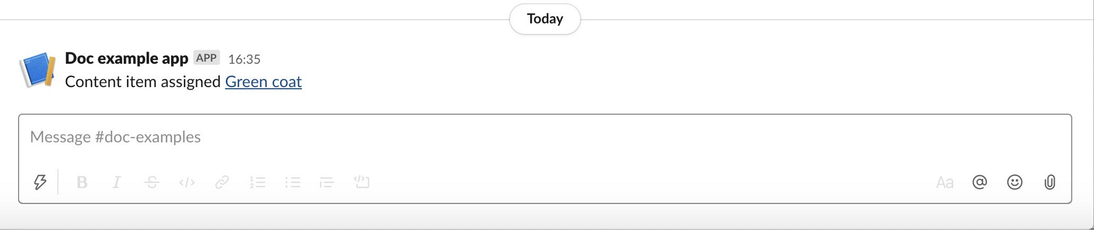Start a bulleted list
This screenshot has width=1094, height=230.
pyautogui.click(x=293, y=182)
